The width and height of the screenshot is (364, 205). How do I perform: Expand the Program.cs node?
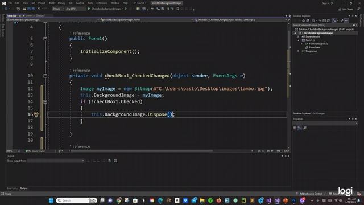pos(298,51)
